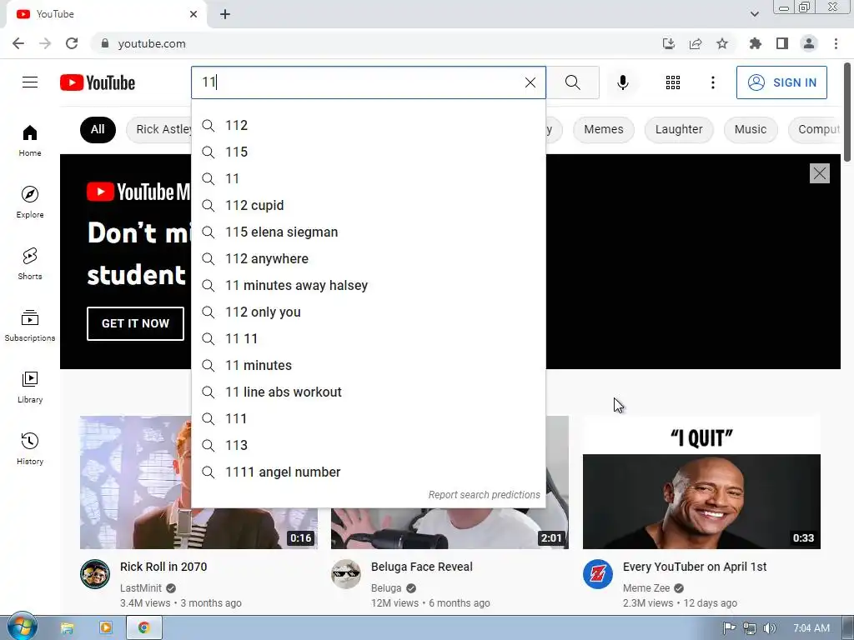The width and height of the screenshot is (854, 640).
Task: Open Beluga channel avatar
Action: (346, 574)
